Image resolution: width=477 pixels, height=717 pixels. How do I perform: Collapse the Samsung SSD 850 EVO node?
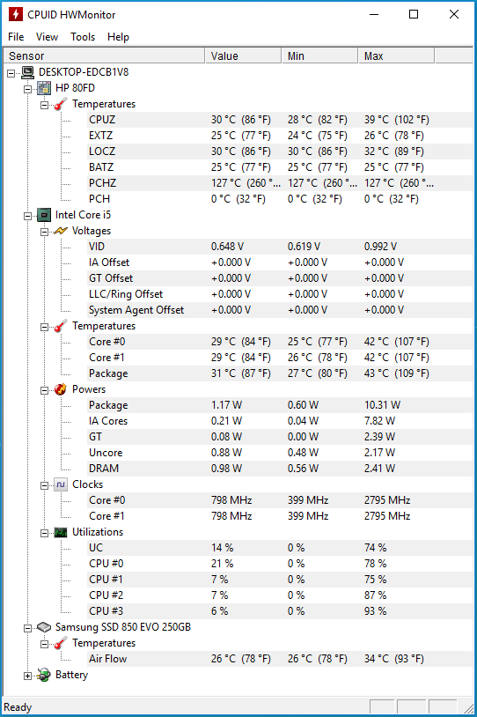28,628
